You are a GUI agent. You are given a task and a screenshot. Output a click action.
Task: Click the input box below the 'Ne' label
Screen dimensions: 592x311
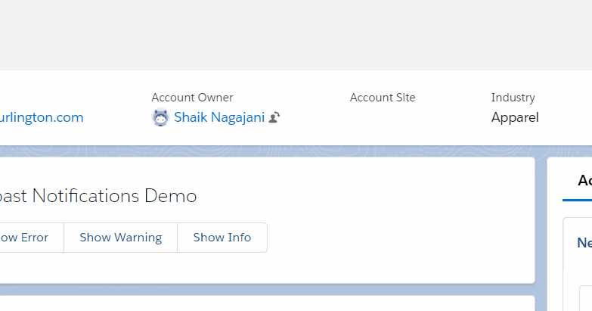(x=586, y=297)
